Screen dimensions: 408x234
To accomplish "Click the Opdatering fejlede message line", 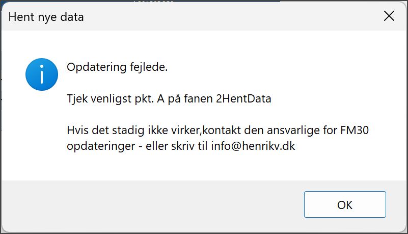I will pos(117,67).
